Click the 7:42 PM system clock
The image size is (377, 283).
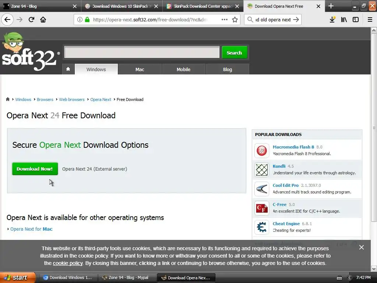[x=363, y=277]
